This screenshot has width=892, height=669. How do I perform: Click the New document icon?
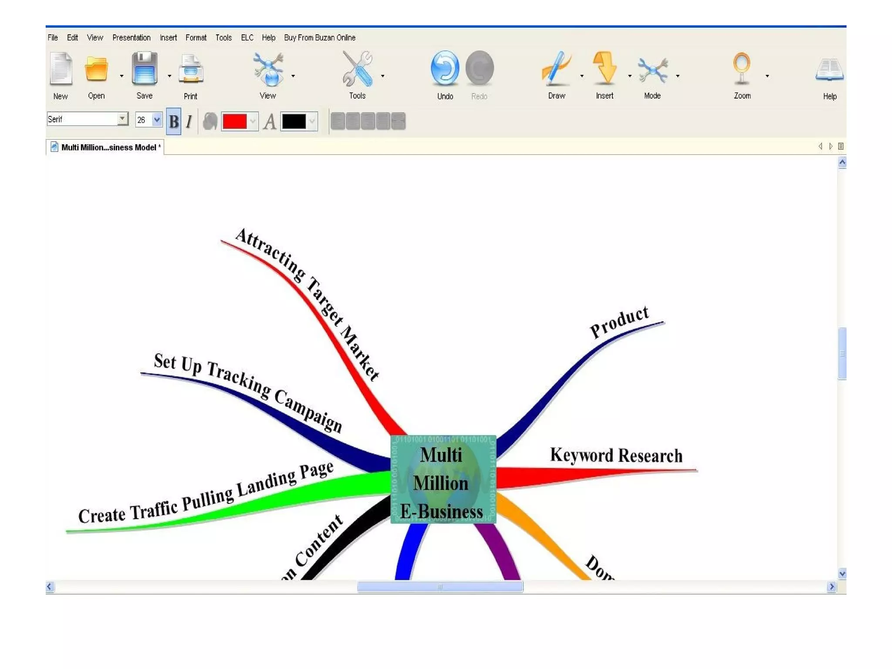(x=61, y=68)
